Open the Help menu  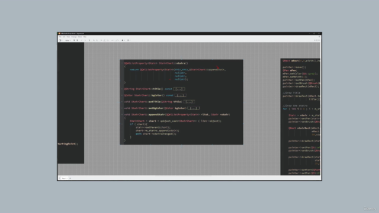[85, 37]
